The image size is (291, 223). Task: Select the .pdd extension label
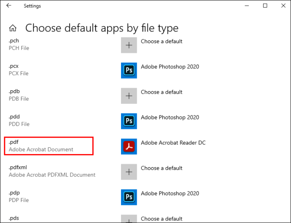14,117
